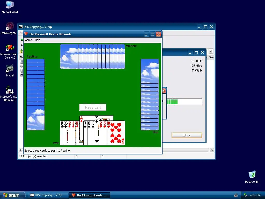Screen dimensions: 265x199
Task: Launch Microsoft Visual C++ 6.0 shortcut
Action: point(9,52)
